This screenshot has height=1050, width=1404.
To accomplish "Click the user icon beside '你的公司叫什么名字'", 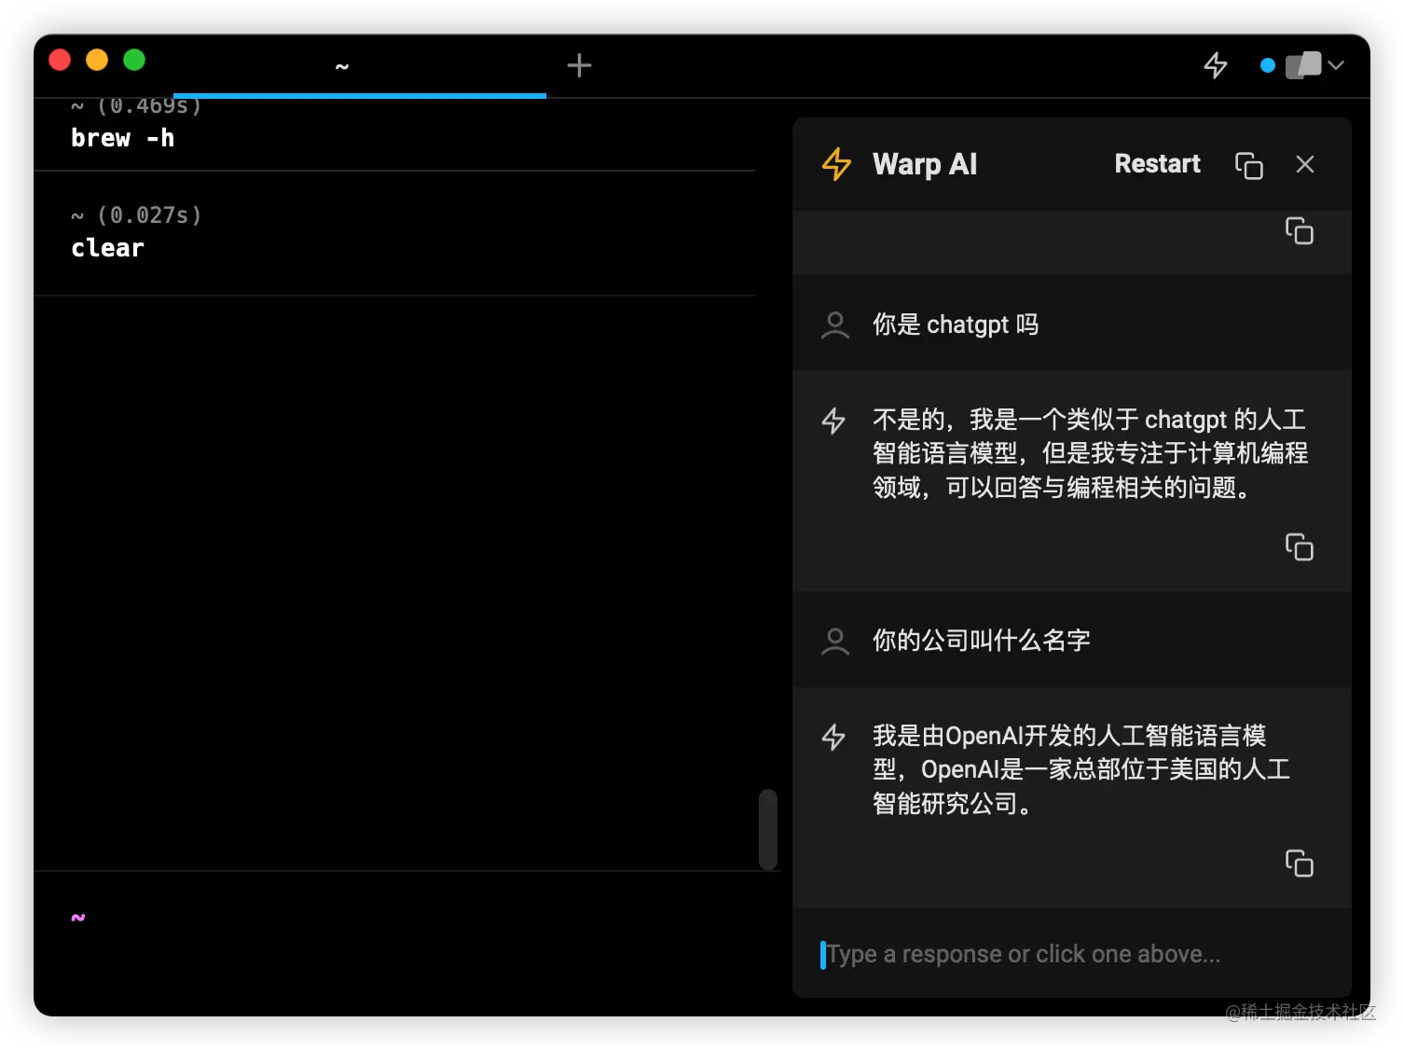I will pyautogui.click(x=835, y=641).
